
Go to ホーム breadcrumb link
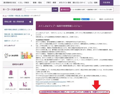(x=5, y=15)
